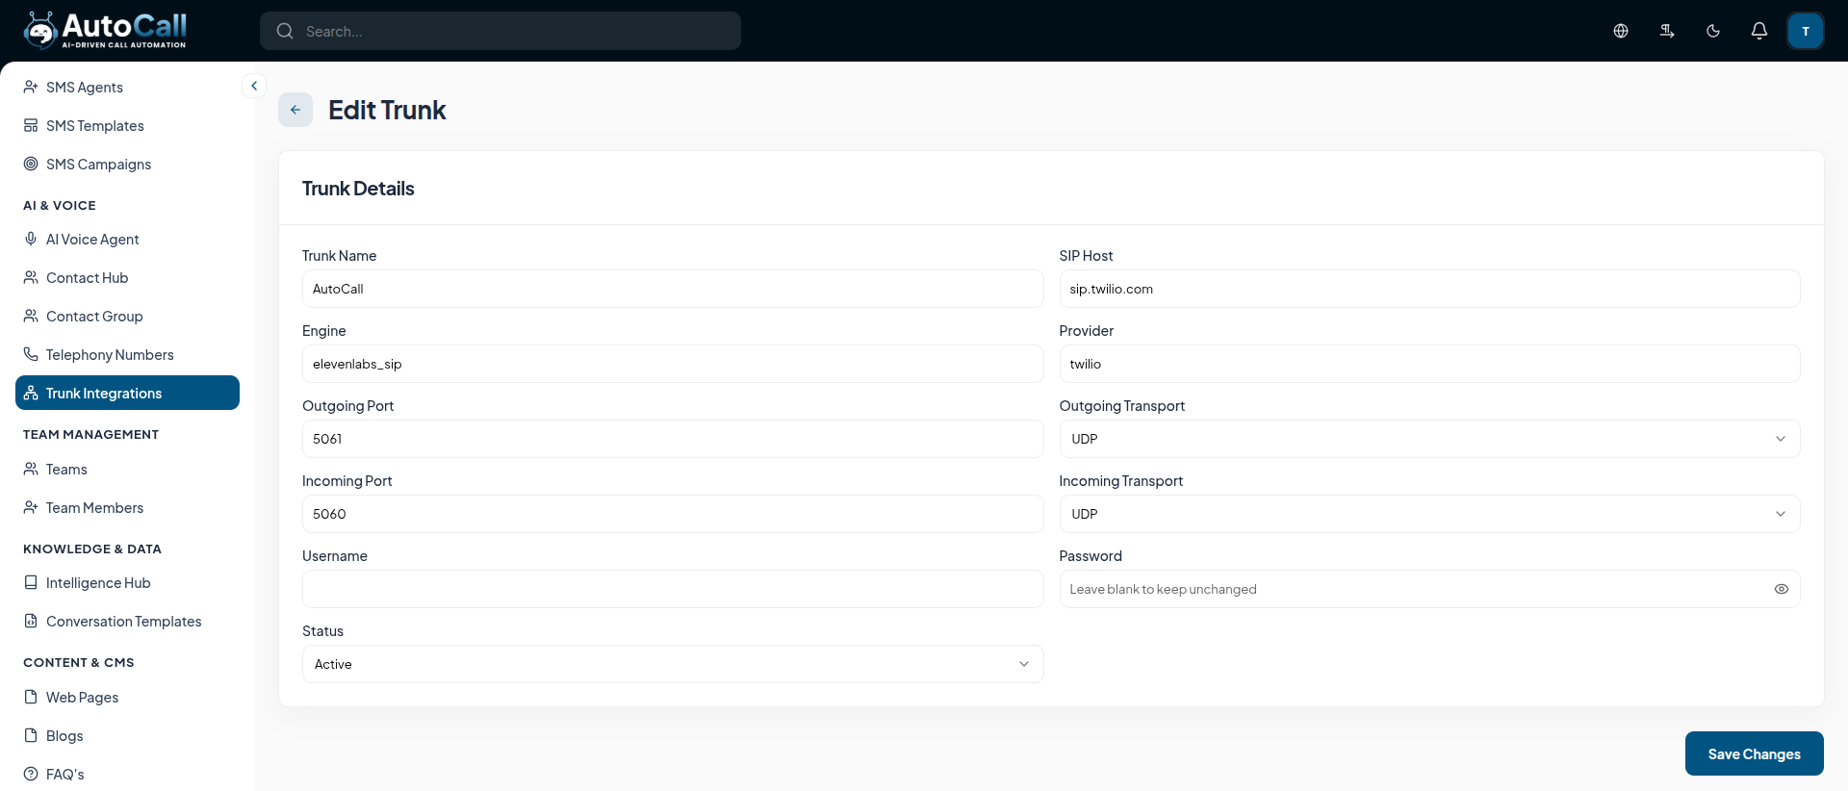The height and width of the screenshot is (791, 1848).
Task: Click Save Changes button
Action: (1754, 753)
